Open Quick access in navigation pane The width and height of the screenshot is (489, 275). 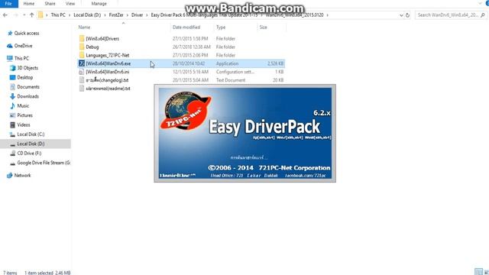(x=27, y=33)
